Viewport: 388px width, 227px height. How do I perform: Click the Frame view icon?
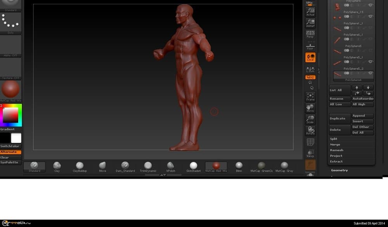(310, 97)
